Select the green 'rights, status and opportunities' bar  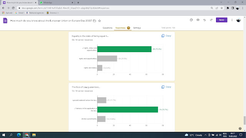tap(125, 49)
